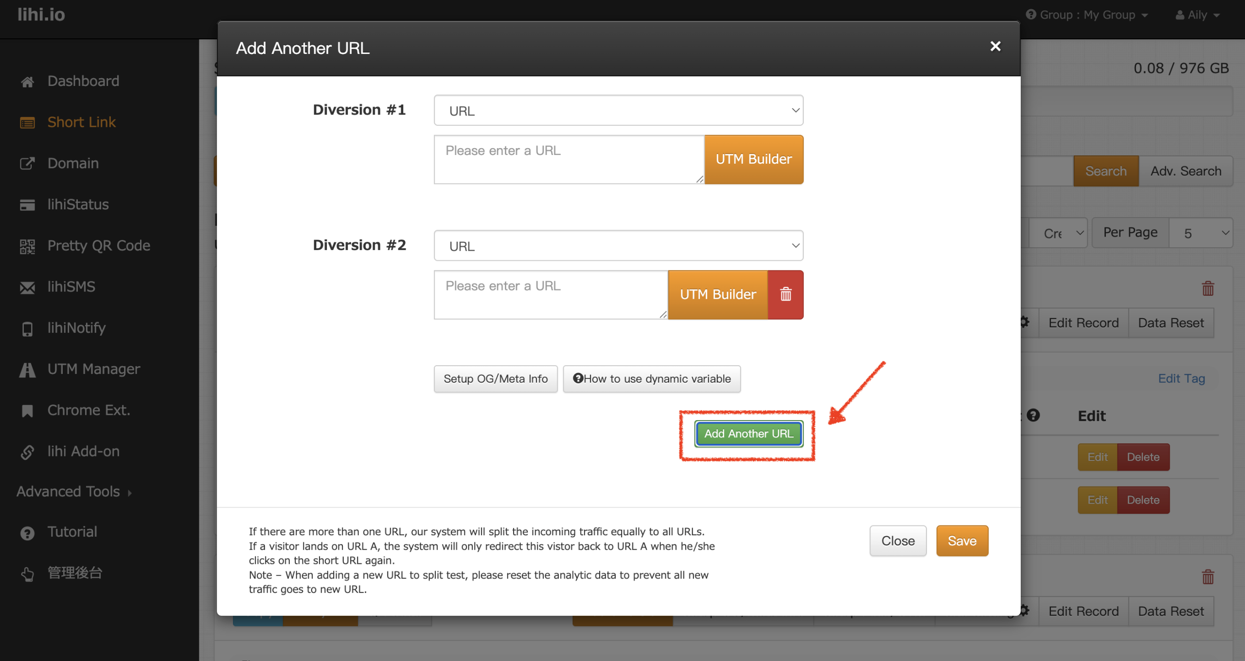Open the Domain menu item

(x=73, y=163)
